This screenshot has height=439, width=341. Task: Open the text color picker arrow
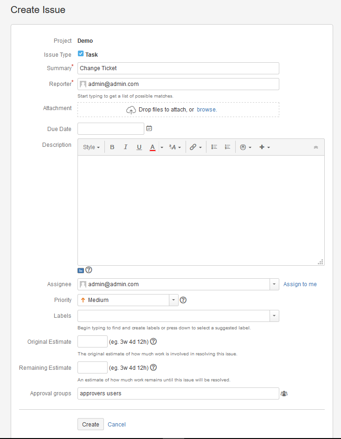(x=162, y=147)
